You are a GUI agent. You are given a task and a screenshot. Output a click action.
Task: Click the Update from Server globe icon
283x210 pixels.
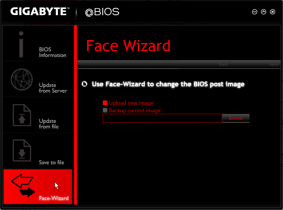22,79
